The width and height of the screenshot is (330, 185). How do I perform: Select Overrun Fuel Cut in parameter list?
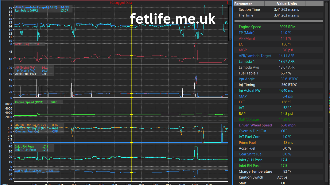tap(278, 131)
